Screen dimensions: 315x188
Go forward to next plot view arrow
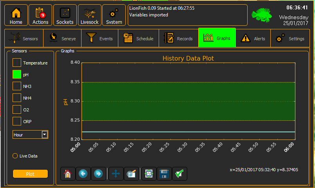pyautogui.click(x=98, y=174)
